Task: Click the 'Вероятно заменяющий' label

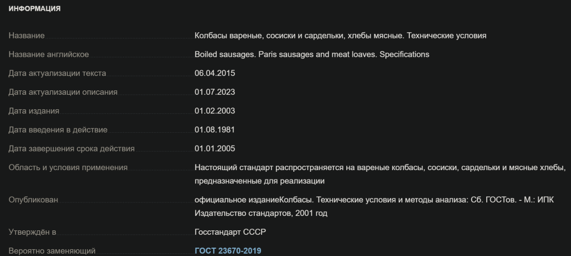Action: pos(52,250)
